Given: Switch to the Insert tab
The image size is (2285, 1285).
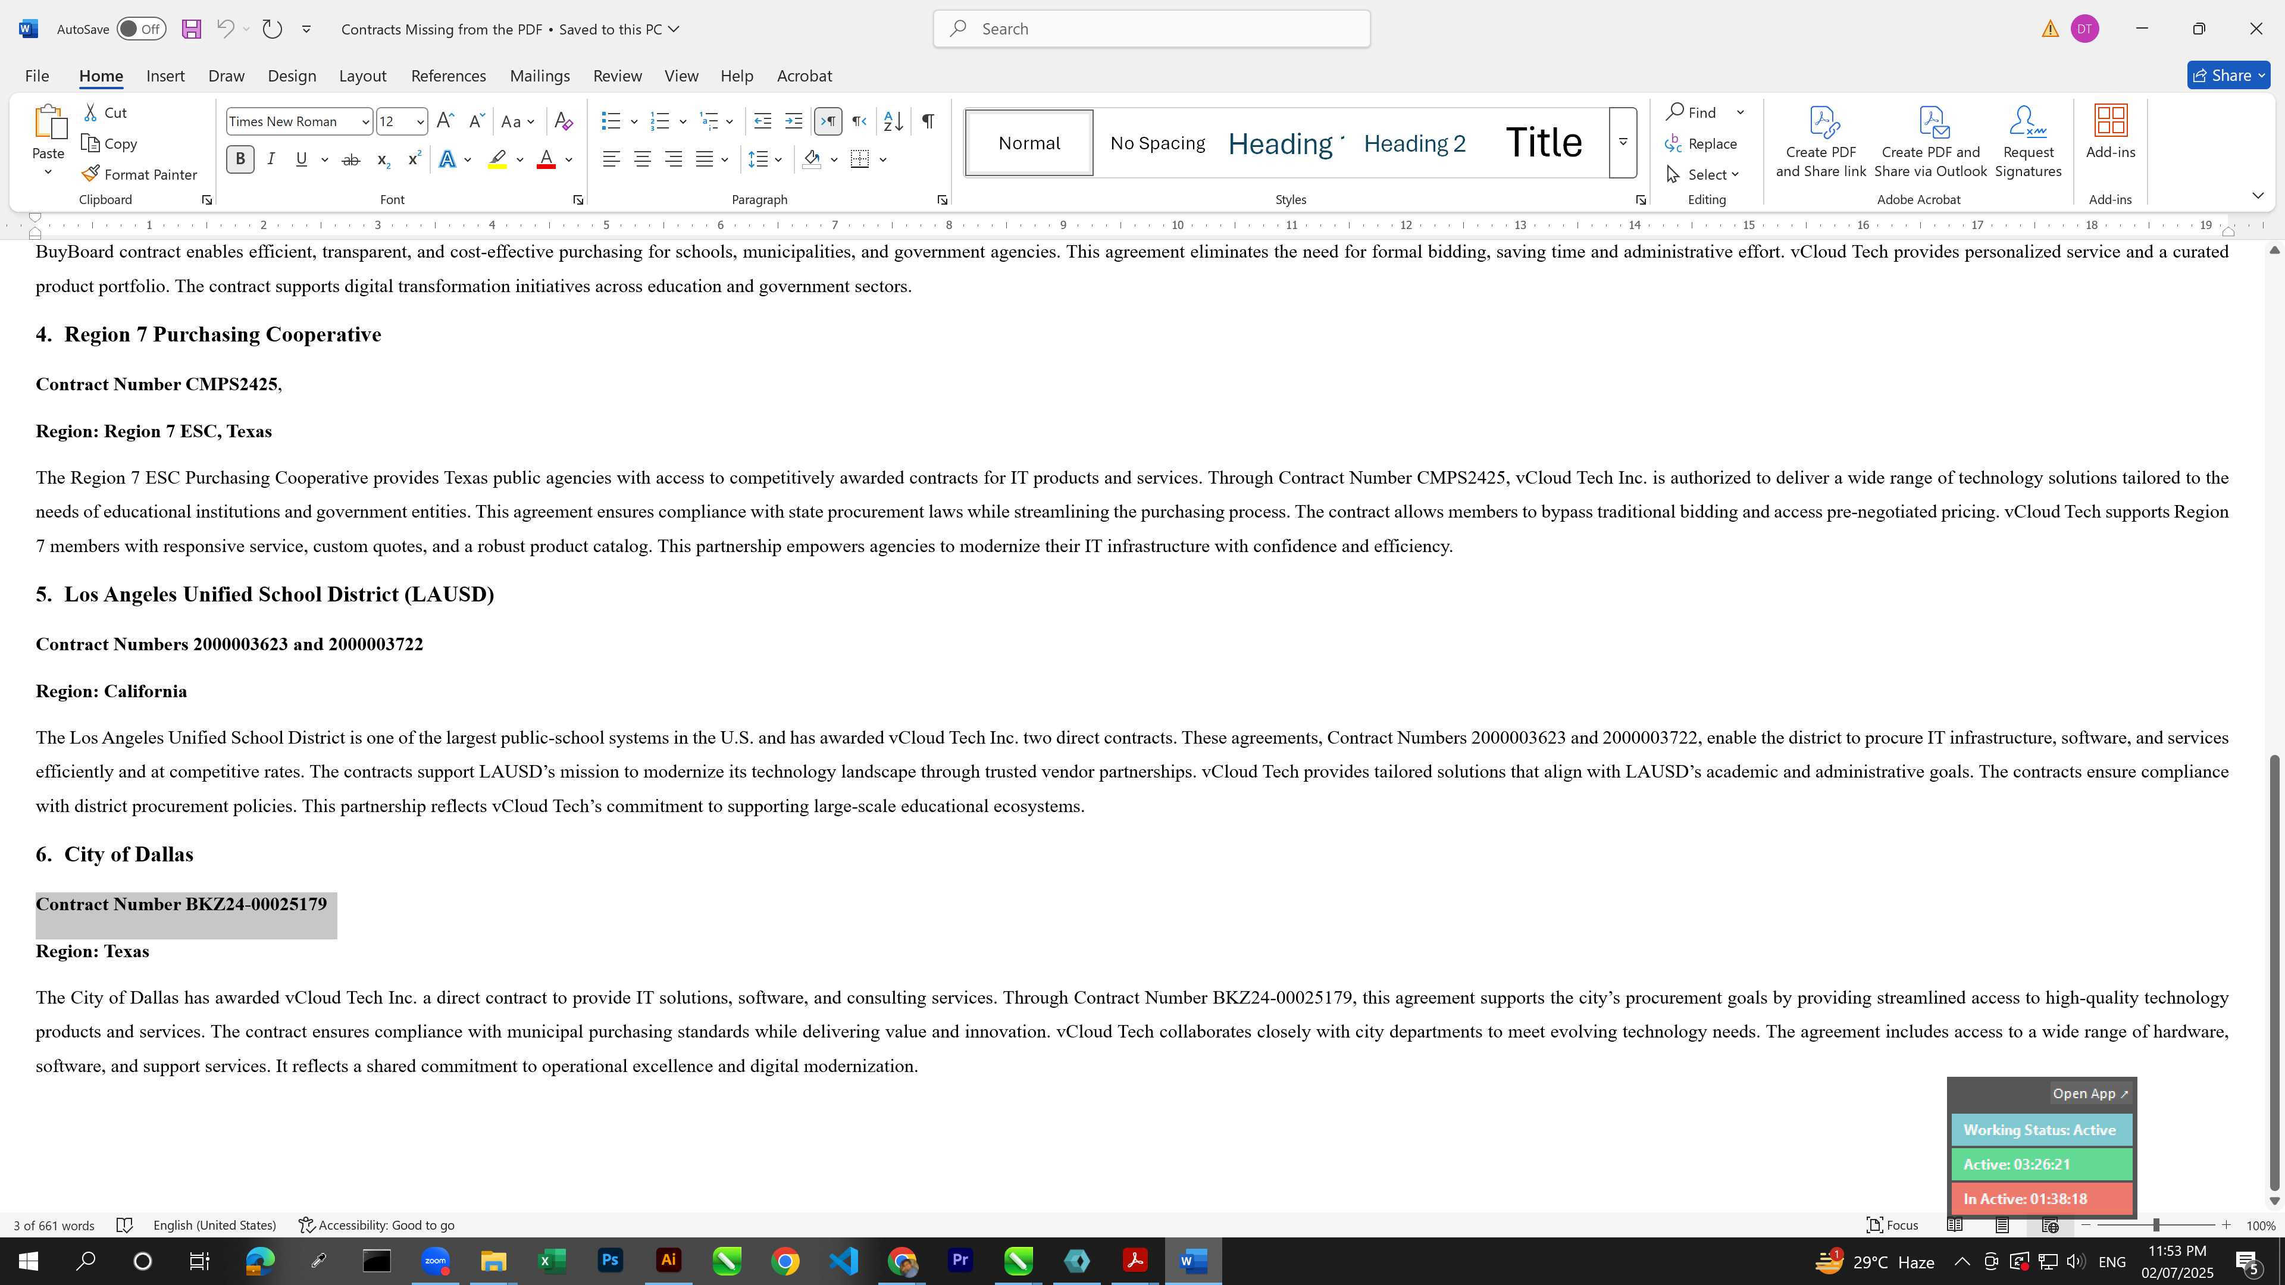Looking at the screenshot, I should (x=165, y=76).
